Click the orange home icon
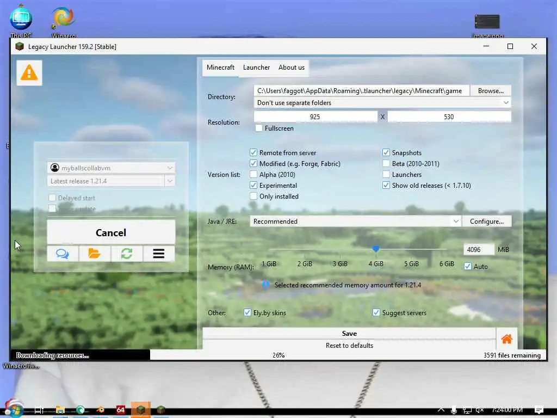Image resolution: width=557 pixels, height=418 pixels. point(507,339)
